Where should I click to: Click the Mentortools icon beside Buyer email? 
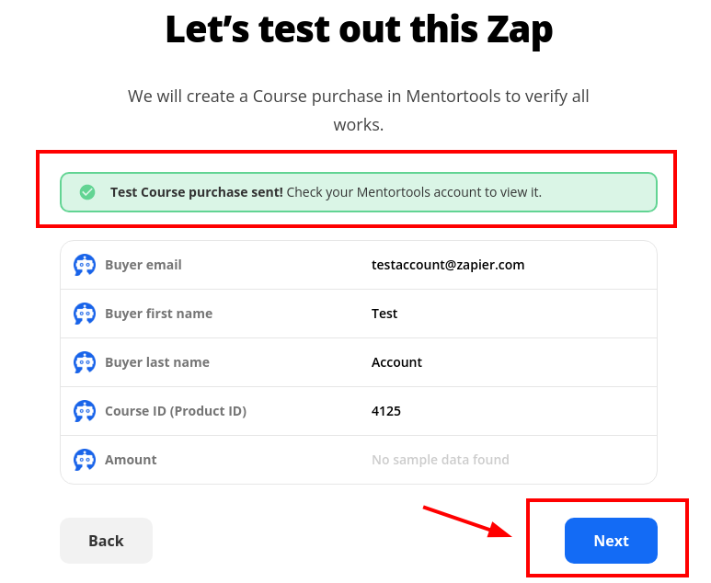[x=85, y=265]
